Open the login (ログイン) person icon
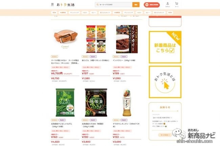This screenshot has width=220, height=146. pyautogui.click(x=168, y=4)
